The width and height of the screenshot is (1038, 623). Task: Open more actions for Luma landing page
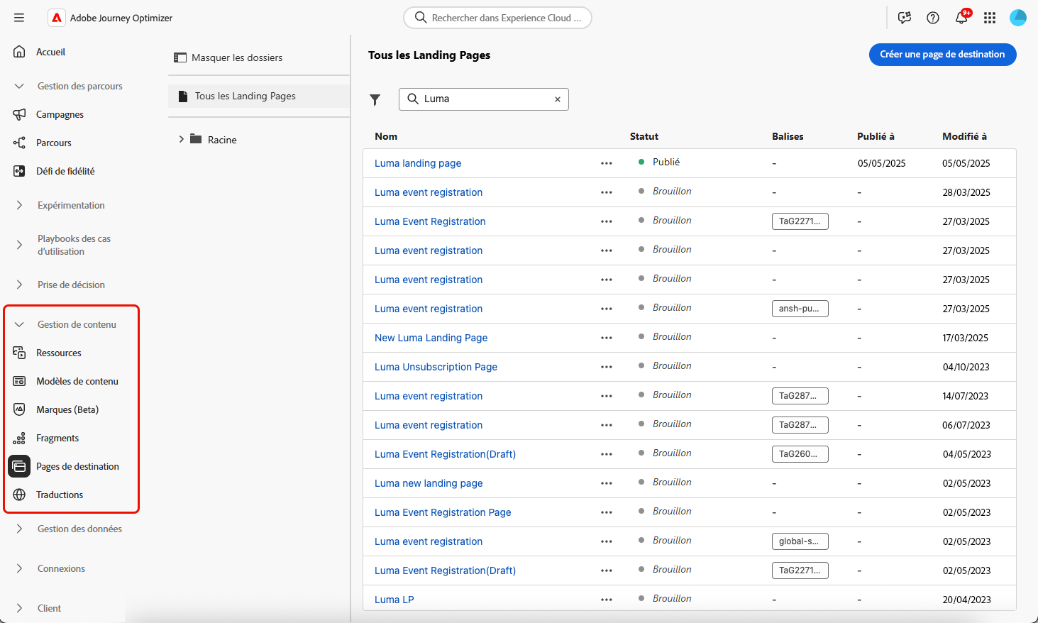[607, 163]
